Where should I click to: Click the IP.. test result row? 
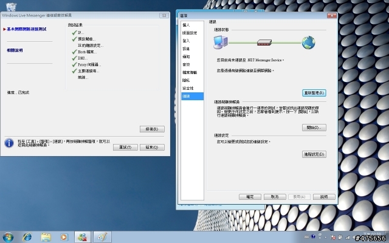[81, 33]
